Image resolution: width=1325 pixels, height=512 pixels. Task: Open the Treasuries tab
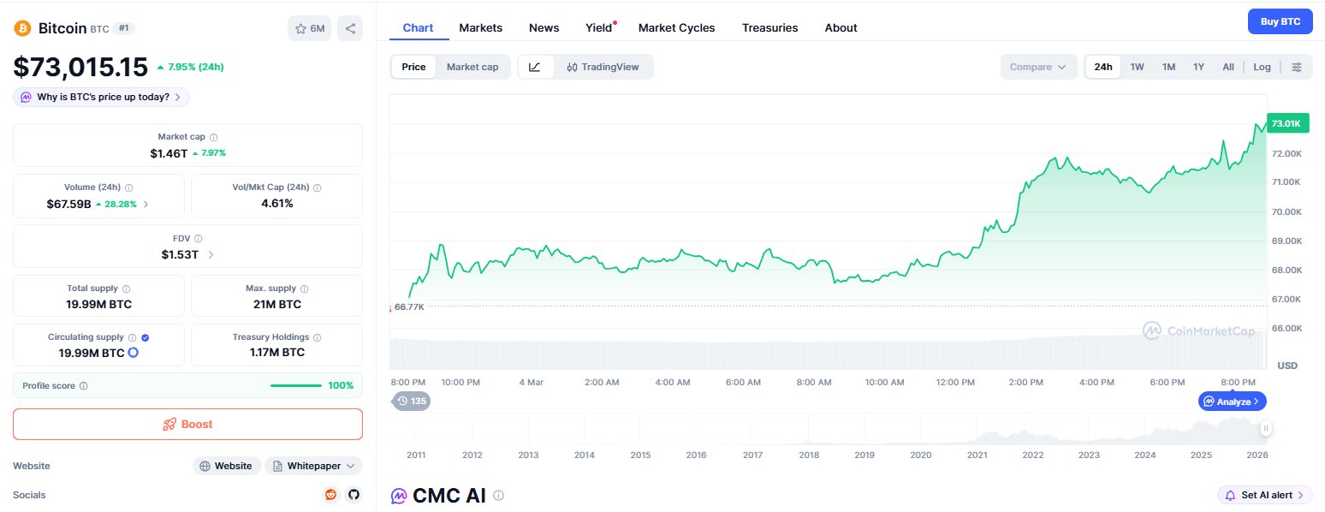(x=769, y=27)
